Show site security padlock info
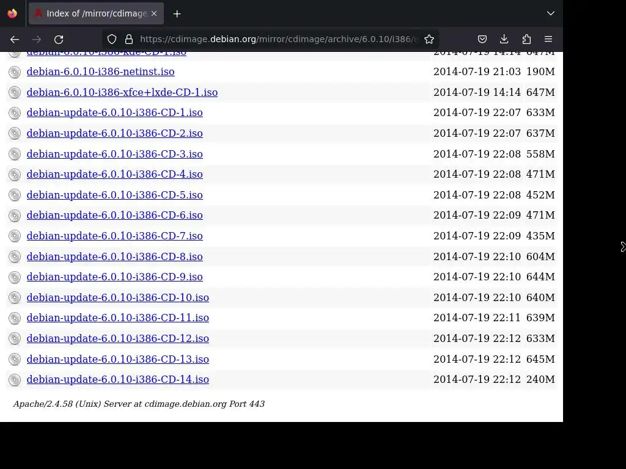 [x=128, y=39]
